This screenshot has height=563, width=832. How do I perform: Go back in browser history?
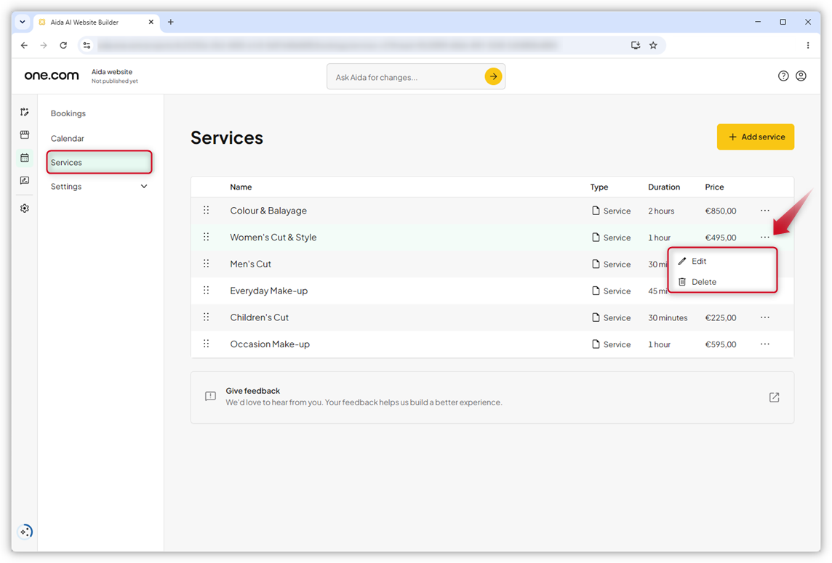25,46
